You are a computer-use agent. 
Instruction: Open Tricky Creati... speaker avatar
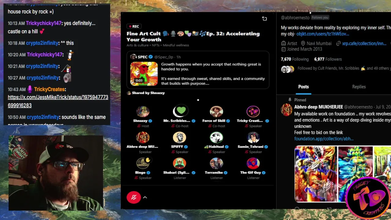pyautogui.click(x=253, y=112)
